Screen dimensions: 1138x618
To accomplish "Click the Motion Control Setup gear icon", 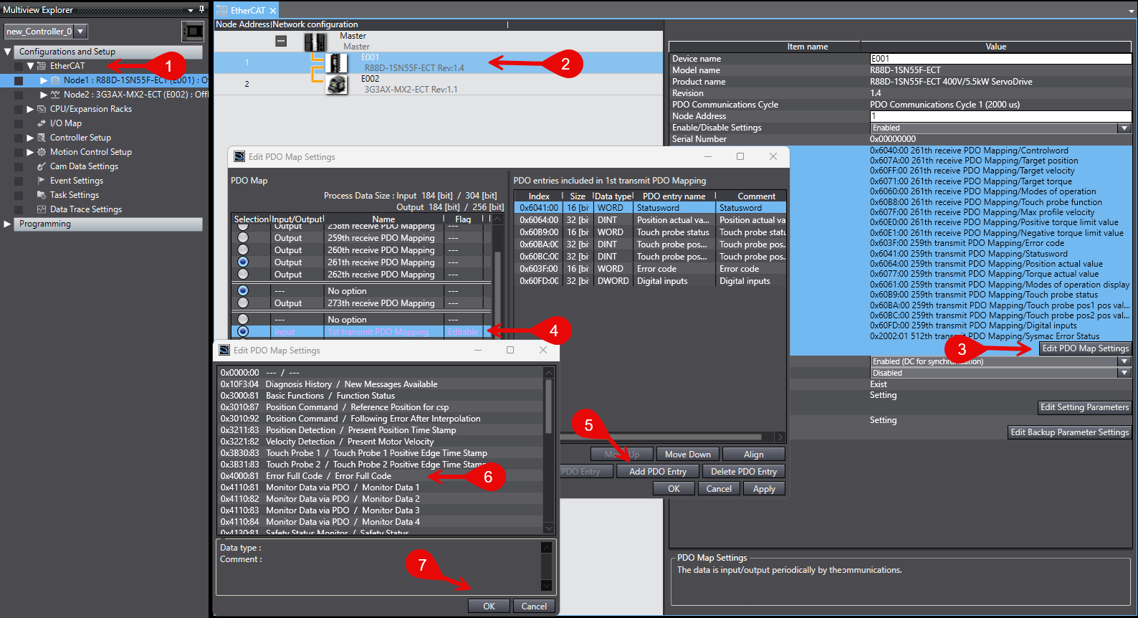I will 42,152.
